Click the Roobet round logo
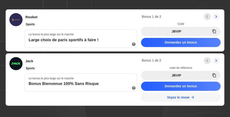 (x=16, y=20)
